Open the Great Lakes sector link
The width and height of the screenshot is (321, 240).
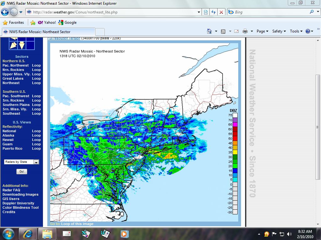(13, 78)
